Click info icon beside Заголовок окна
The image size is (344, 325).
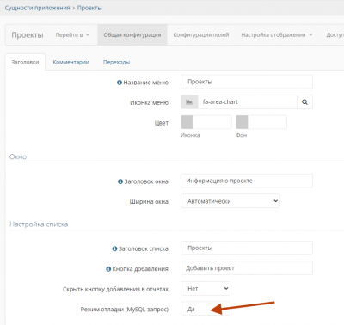[120, 181]
